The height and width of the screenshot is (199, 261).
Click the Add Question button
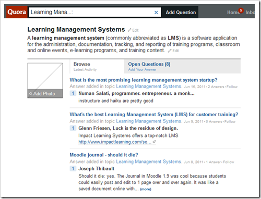(181, 13)
